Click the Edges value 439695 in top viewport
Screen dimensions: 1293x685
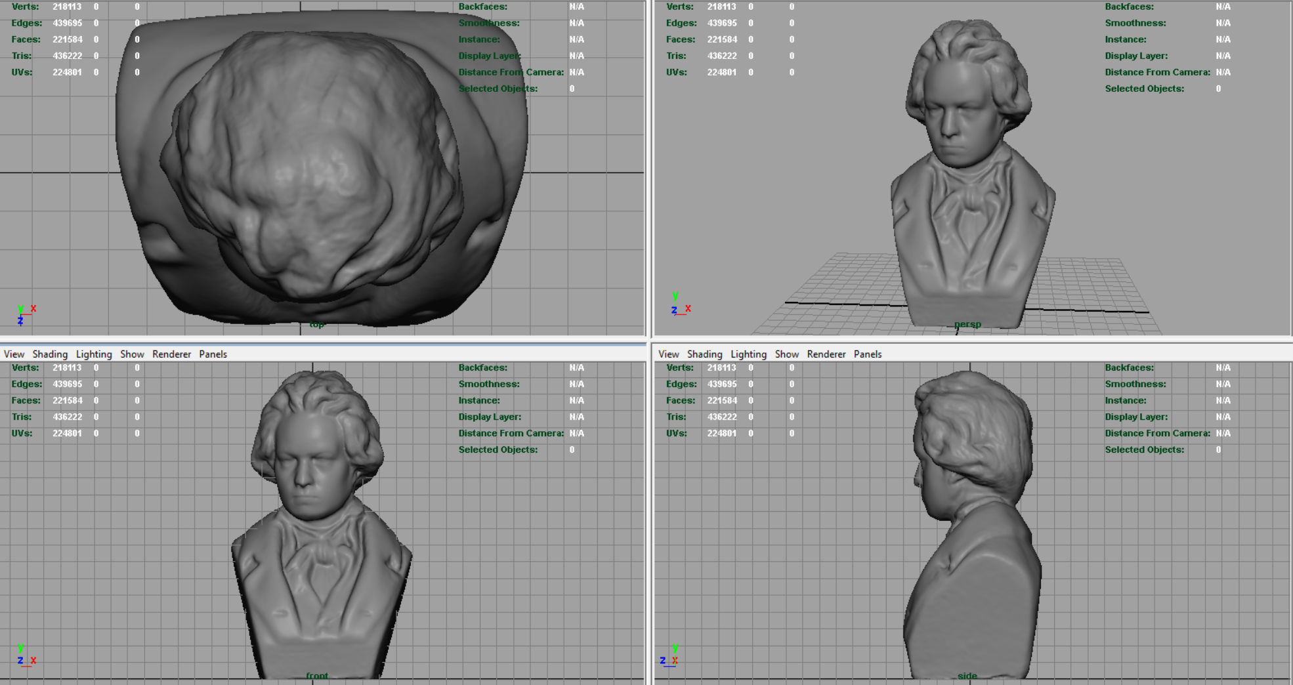[x=67, y=23]
